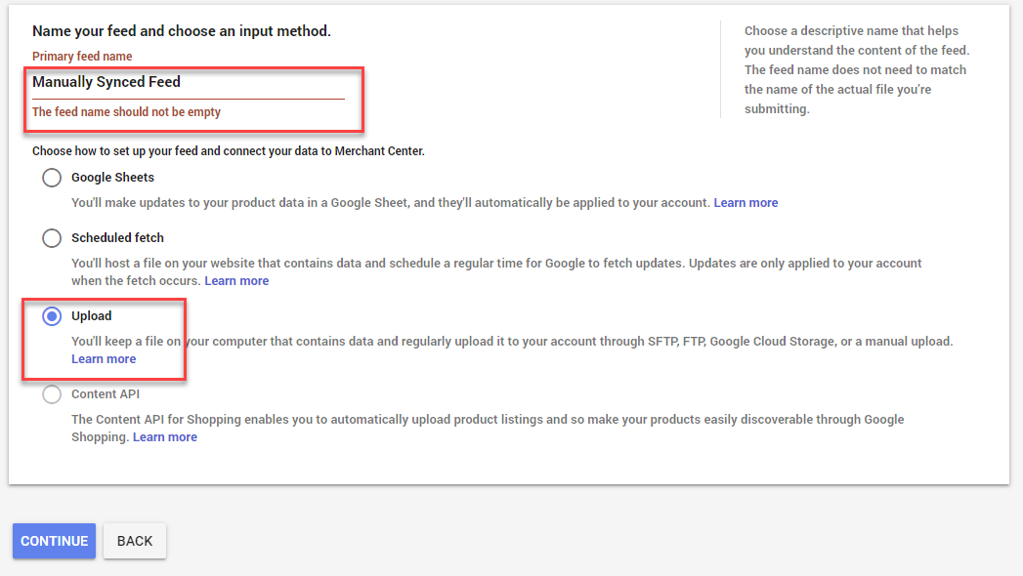Open Learn more link for Scheduled fetch

pyautogui.click(x=236, y=281)
